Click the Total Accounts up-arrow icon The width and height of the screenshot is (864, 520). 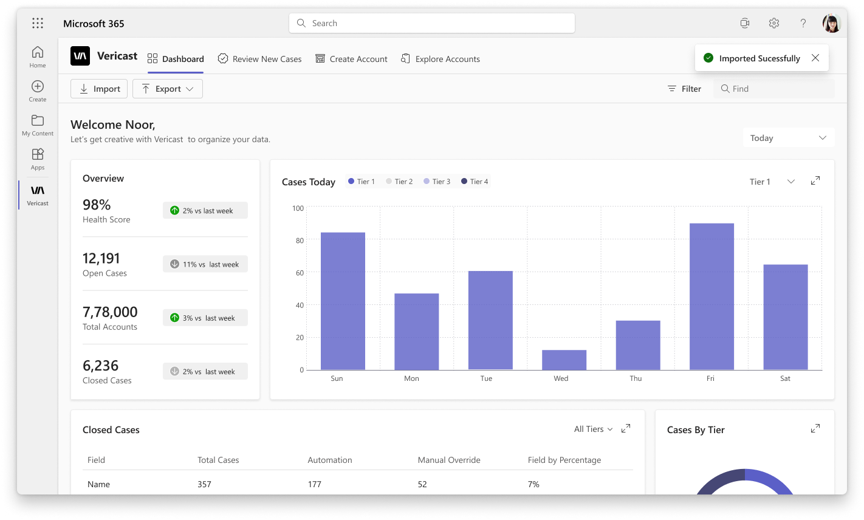coord(174,318)
